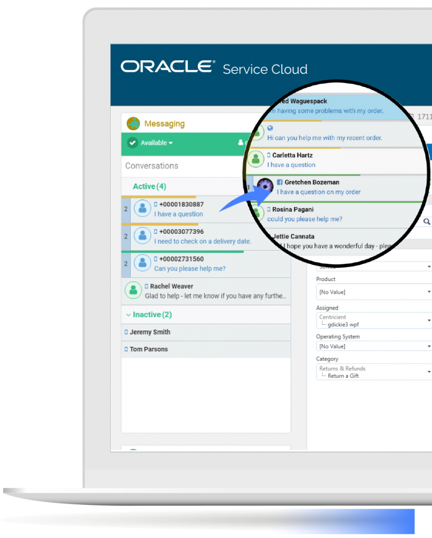The width and height of the screenshot is (432, 538).
Task: Click Rachel Weaver's green avatar icon
Action: pos(133,291)
